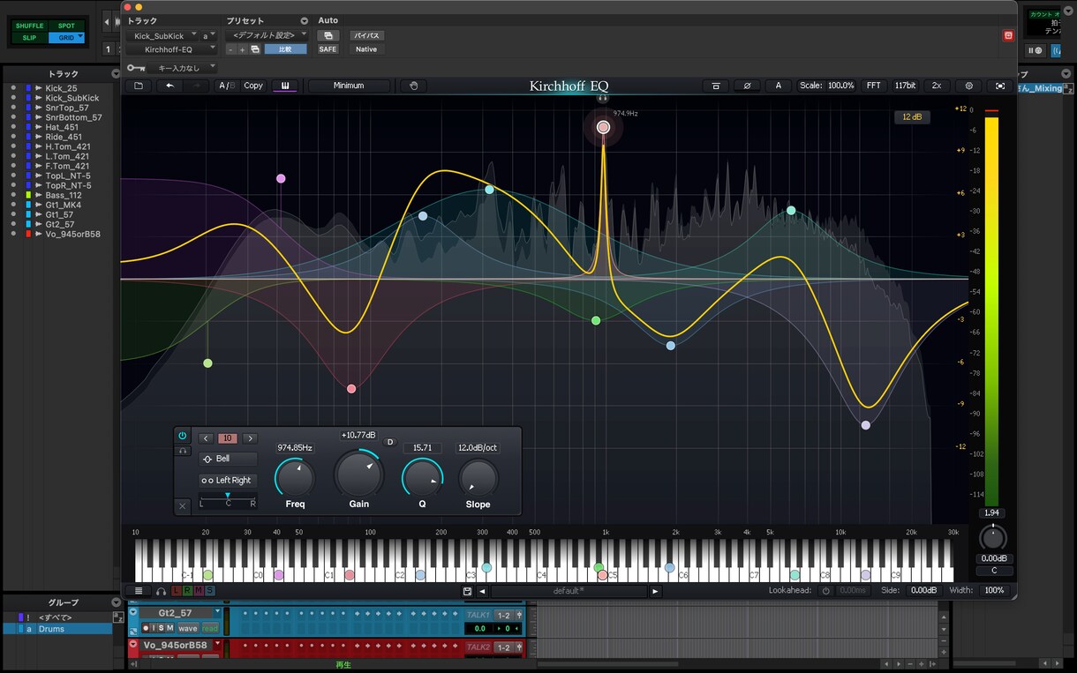The width and height of the screenshot is (1077, 673).
Task: Select Kick_SubKick in the track list
Action: pyautogui.click(x=72, y=98)
